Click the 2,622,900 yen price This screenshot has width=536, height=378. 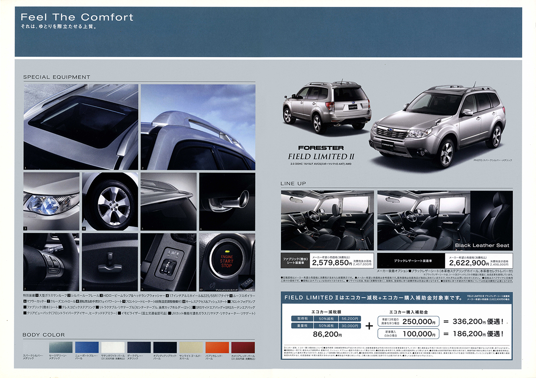[x=469, y=263]
